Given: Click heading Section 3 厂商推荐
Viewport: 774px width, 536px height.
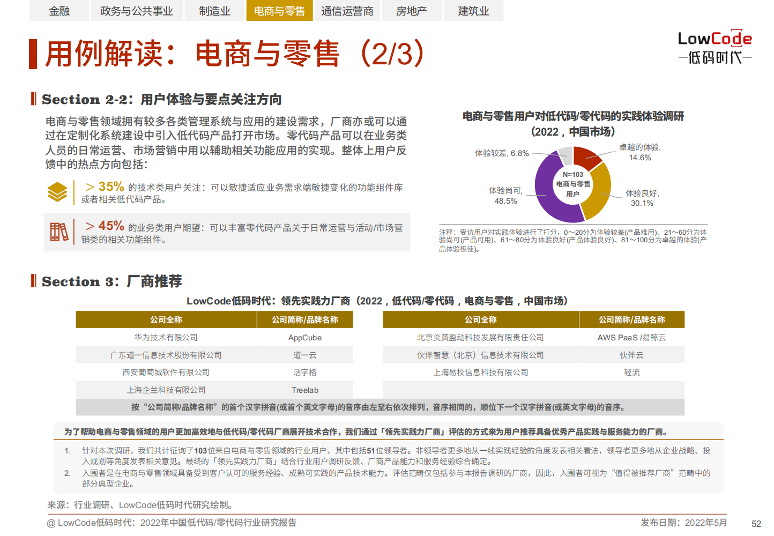Looking at the screenshot, I should 111,281.
